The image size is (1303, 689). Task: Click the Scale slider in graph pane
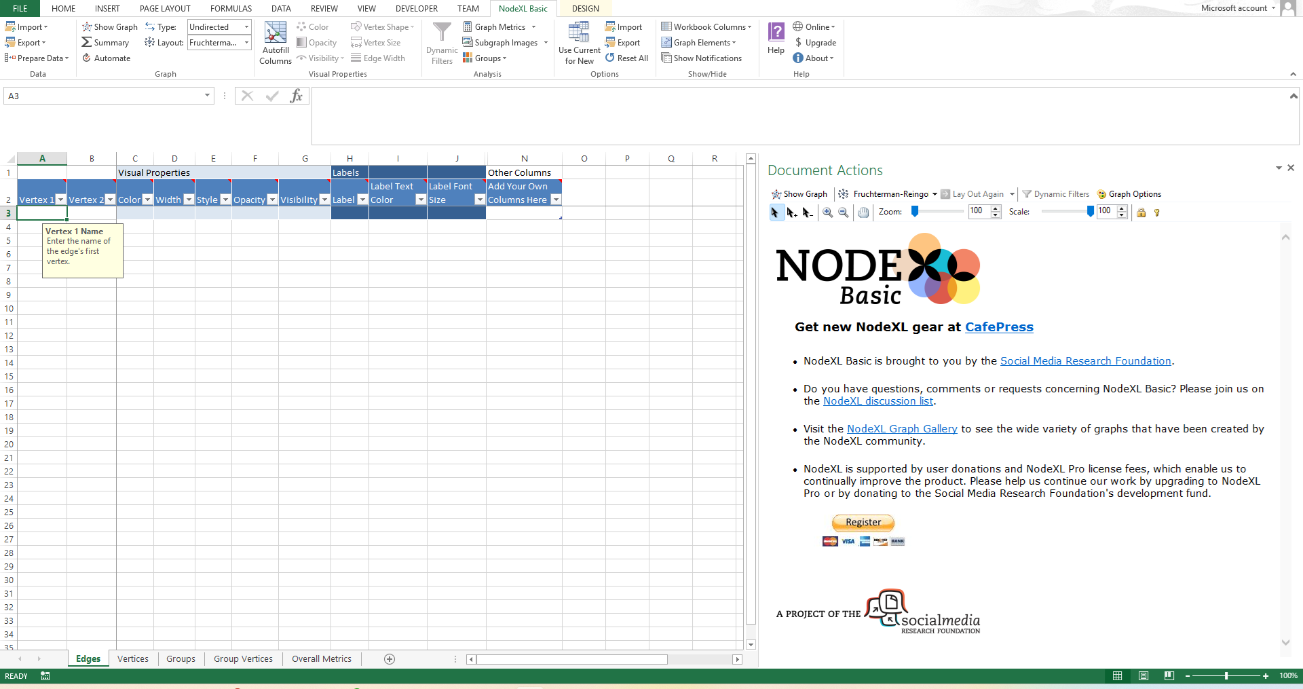point(1067,212)
